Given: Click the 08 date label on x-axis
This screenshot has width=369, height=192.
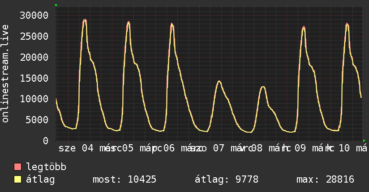Looking at the screenshot, I should point(257,148).
